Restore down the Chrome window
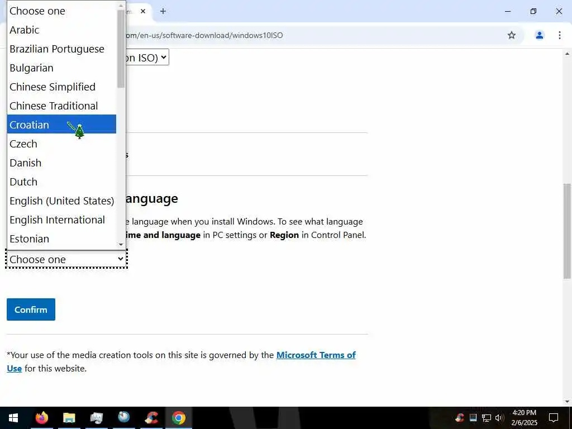572x429 pixels. (533, 11)
